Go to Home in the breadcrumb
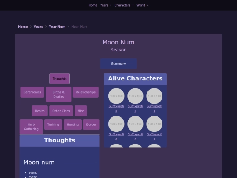 click(x=23, y=27)
